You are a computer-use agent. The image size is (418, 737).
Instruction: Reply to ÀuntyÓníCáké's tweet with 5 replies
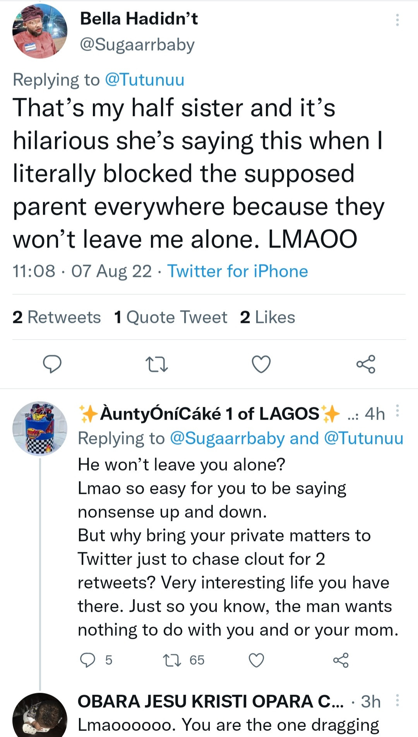[x=87, y=660]
